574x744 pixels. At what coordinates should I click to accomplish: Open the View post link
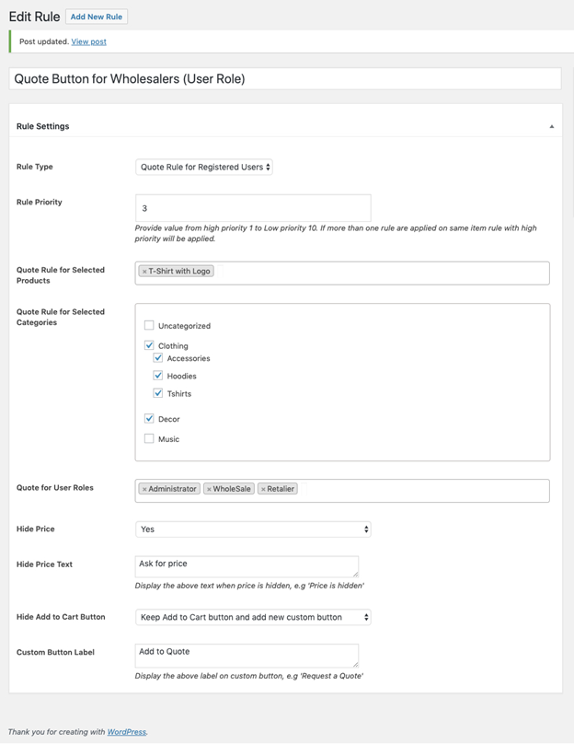coord(88,42)
